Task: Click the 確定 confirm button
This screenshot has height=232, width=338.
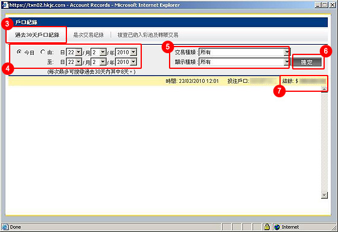Action: (x=307, y=62)
